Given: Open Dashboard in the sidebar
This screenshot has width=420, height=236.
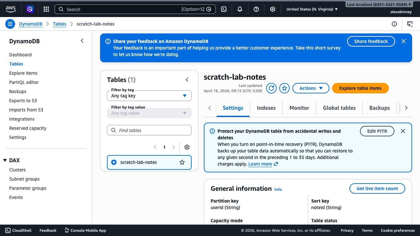Looking at the screenshot, I should 20,55.
